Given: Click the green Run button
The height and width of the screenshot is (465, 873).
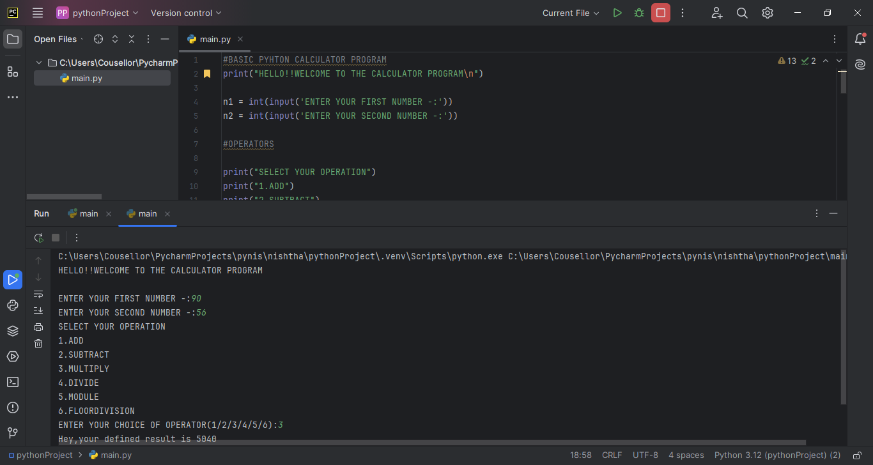Looking at the screenshot, I should (617, 13).
